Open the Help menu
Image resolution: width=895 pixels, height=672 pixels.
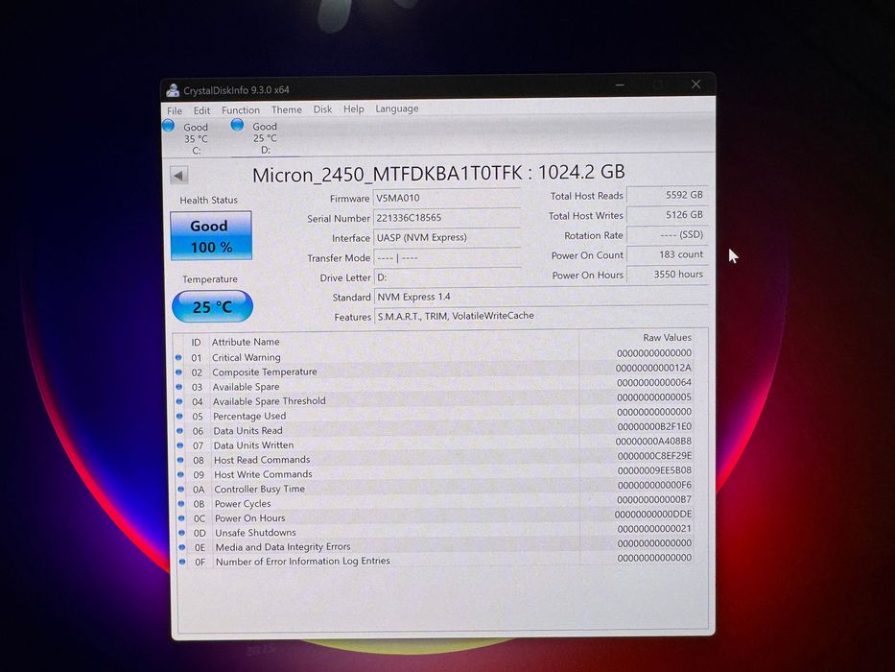click(x=353, y=108)
